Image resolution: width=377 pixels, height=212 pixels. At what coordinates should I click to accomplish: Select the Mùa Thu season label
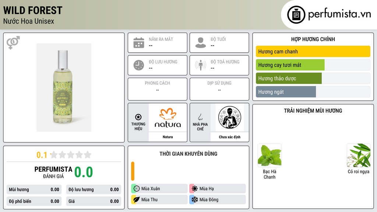(x=149, y=199)
